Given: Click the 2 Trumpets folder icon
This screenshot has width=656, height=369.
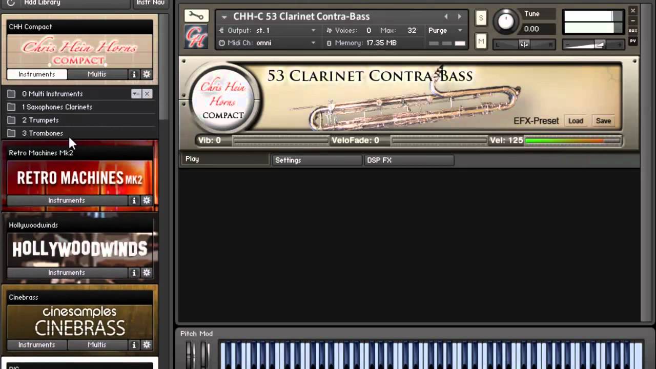Looking at the screenshot, I should [11, 120].
